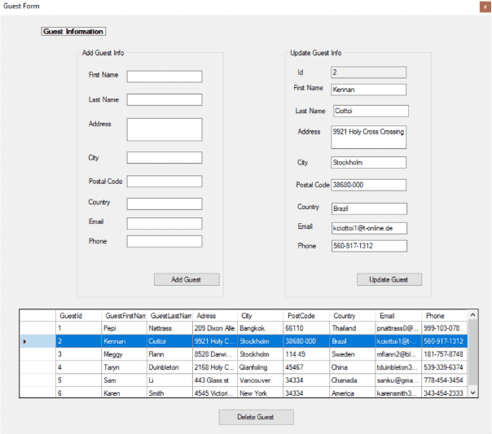
Task: Click the empty Phone field in Add Guest
Action: point(165,242)
